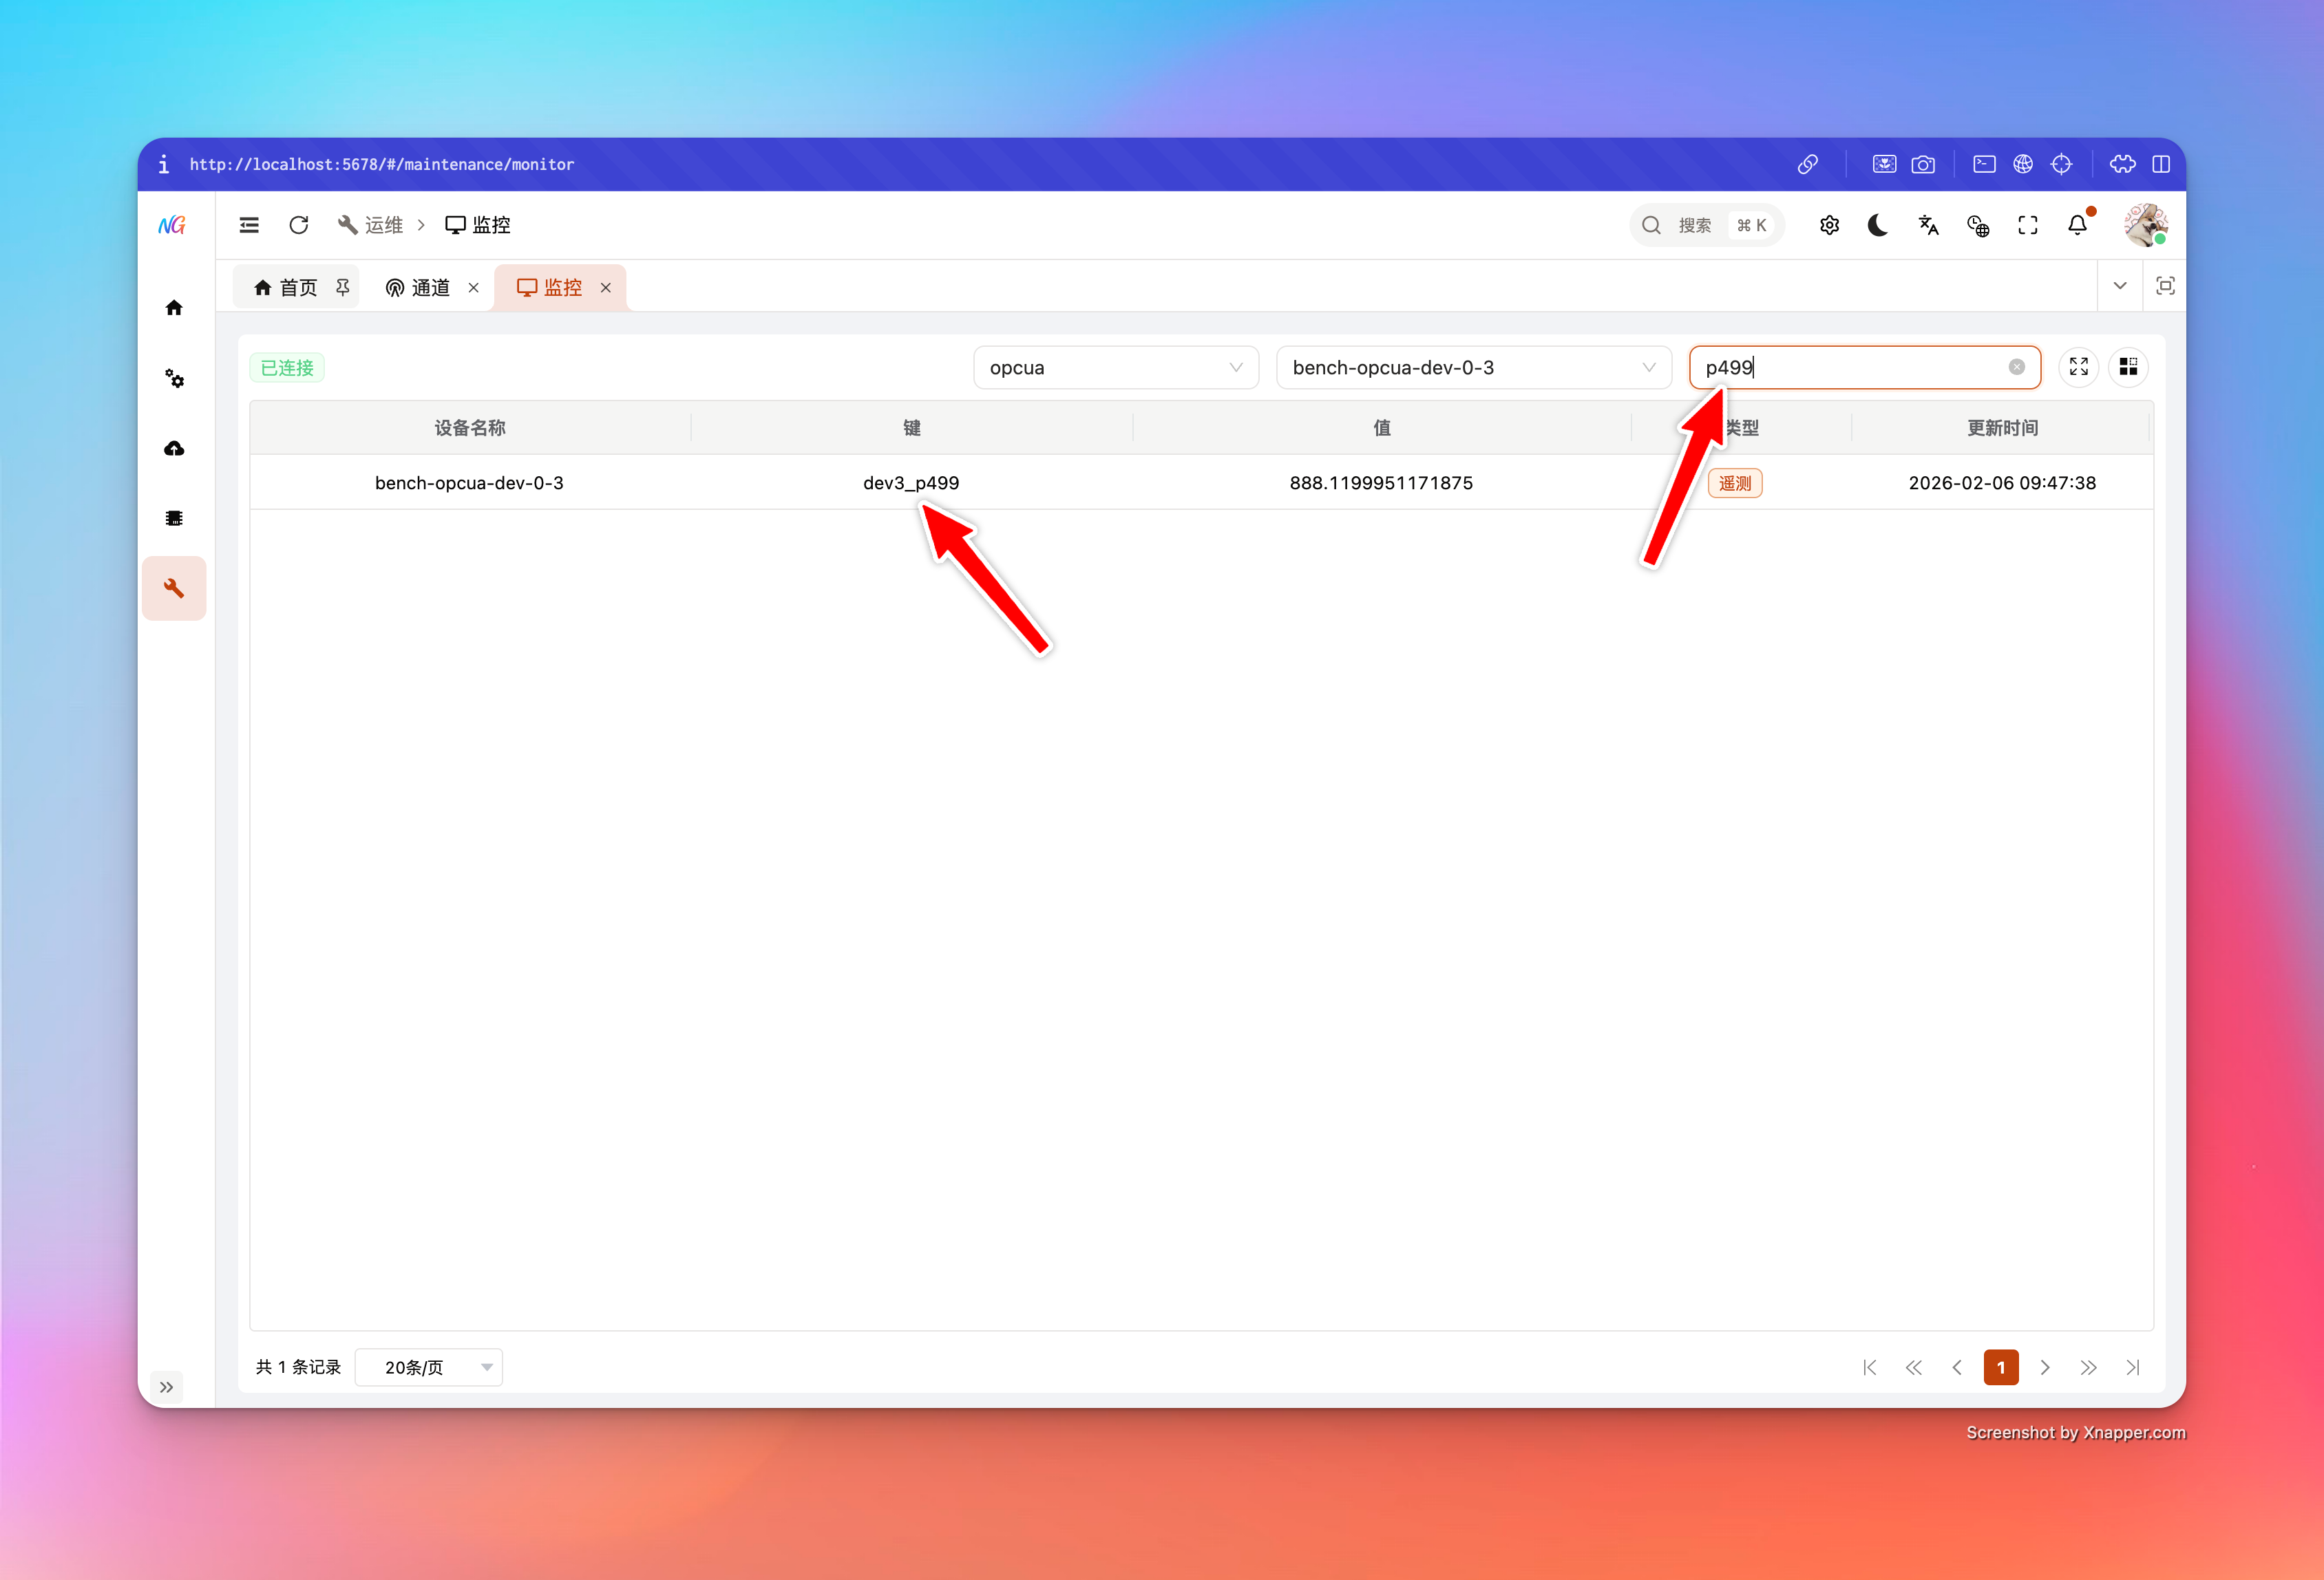Screen dimensions: 2324x1580
Task: Click the 遥测 type tag in the table row
Action: [x=1735, y=482]
